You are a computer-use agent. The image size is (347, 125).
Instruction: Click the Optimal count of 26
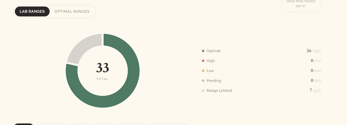tap(309, 51)
